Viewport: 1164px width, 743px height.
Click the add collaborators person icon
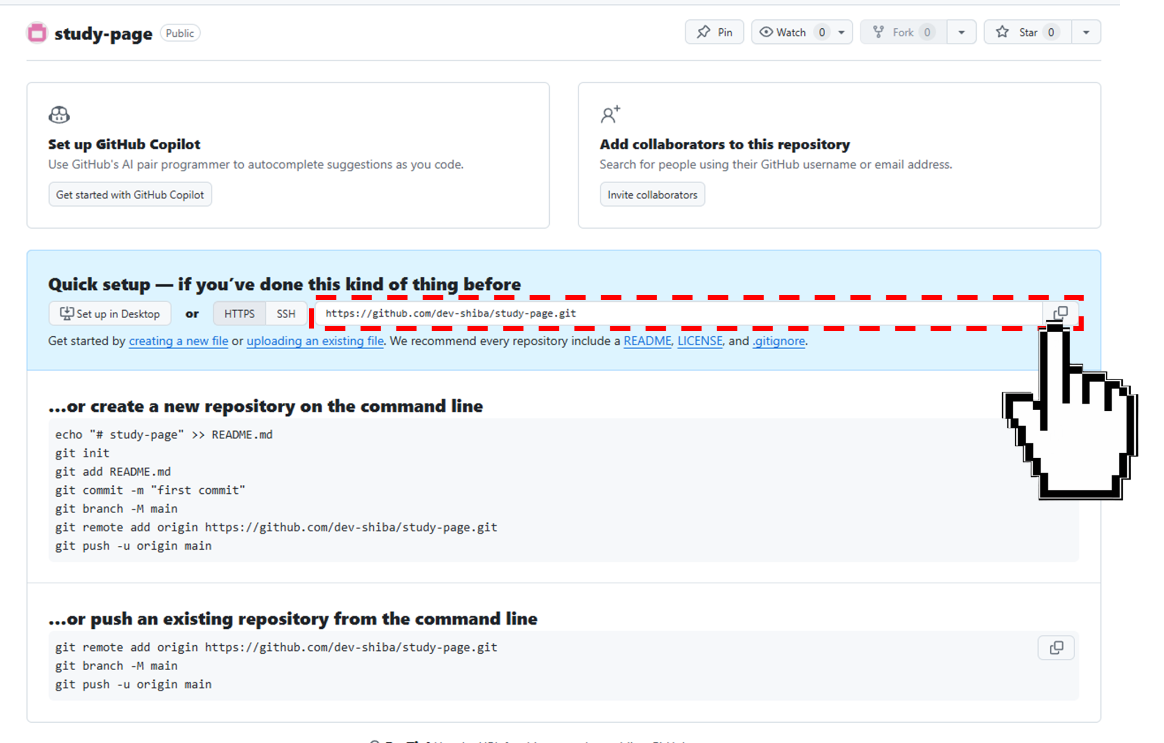point(610,114)
